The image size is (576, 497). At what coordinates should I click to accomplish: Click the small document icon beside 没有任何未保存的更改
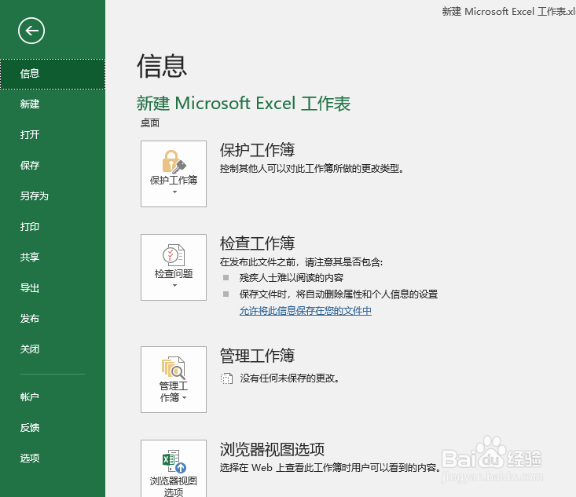226,378
